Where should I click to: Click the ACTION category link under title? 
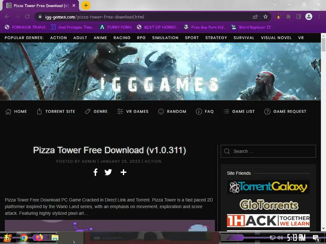click(153, 161)
